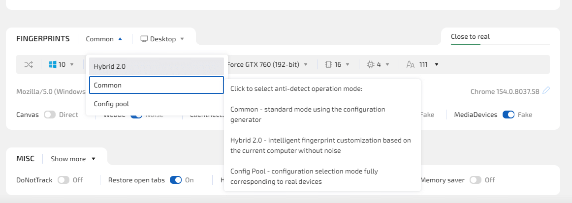The image size is (572, 203).
Task: Click the MediaDevices label
Action: click(x=476, y=115)
